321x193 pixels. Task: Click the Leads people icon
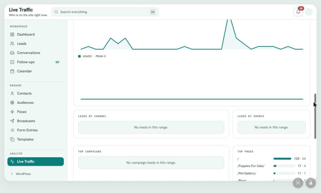12,44
